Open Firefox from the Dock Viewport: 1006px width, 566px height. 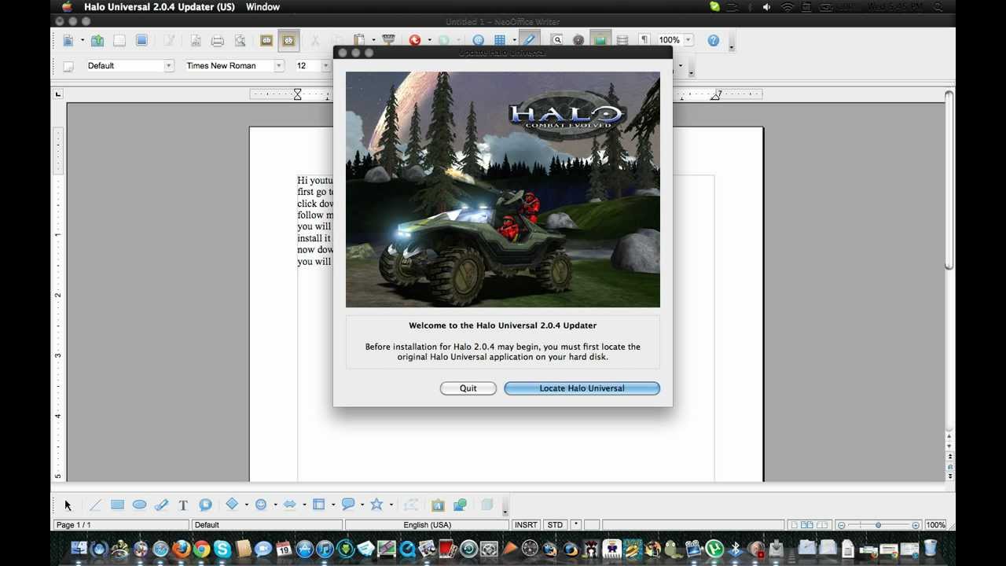click(x=182, y=549)
